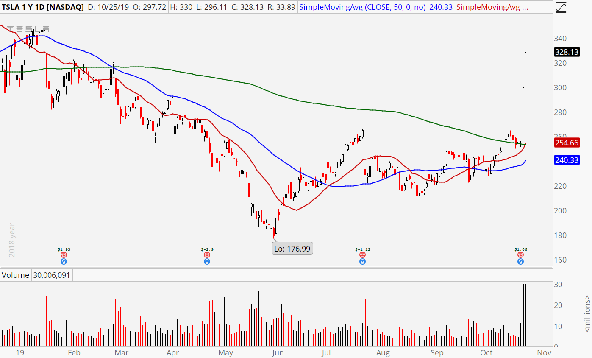Click the 300 price axis label
The image size is (592, 358).
560,88
